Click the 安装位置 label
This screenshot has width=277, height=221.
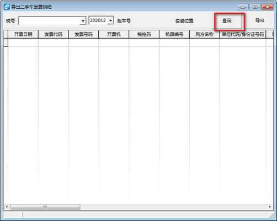(x=184, y=21)
